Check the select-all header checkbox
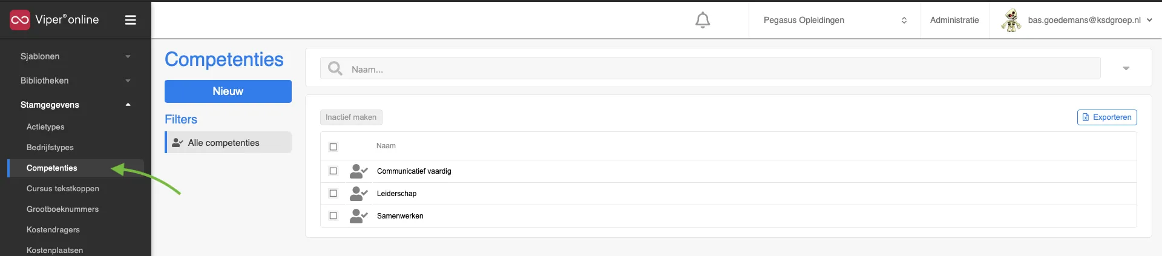This screenshot has width=1162, height=256. click(333, 146)
